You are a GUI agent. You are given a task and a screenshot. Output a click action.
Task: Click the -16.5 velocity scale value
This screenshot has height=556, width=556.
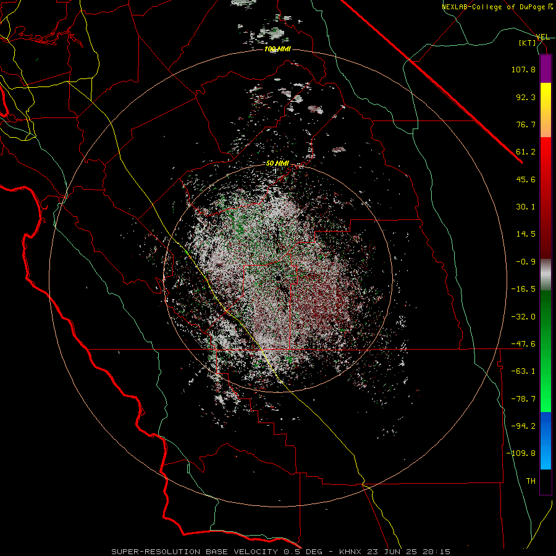(x=523, y=289)
